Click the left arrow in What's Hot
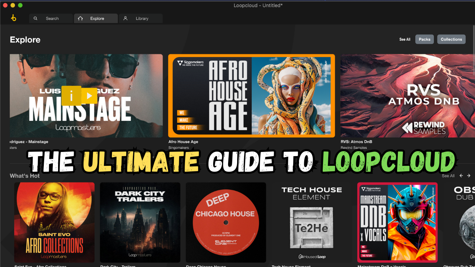The width and height of the screenshot is (475, 267). 461,176
